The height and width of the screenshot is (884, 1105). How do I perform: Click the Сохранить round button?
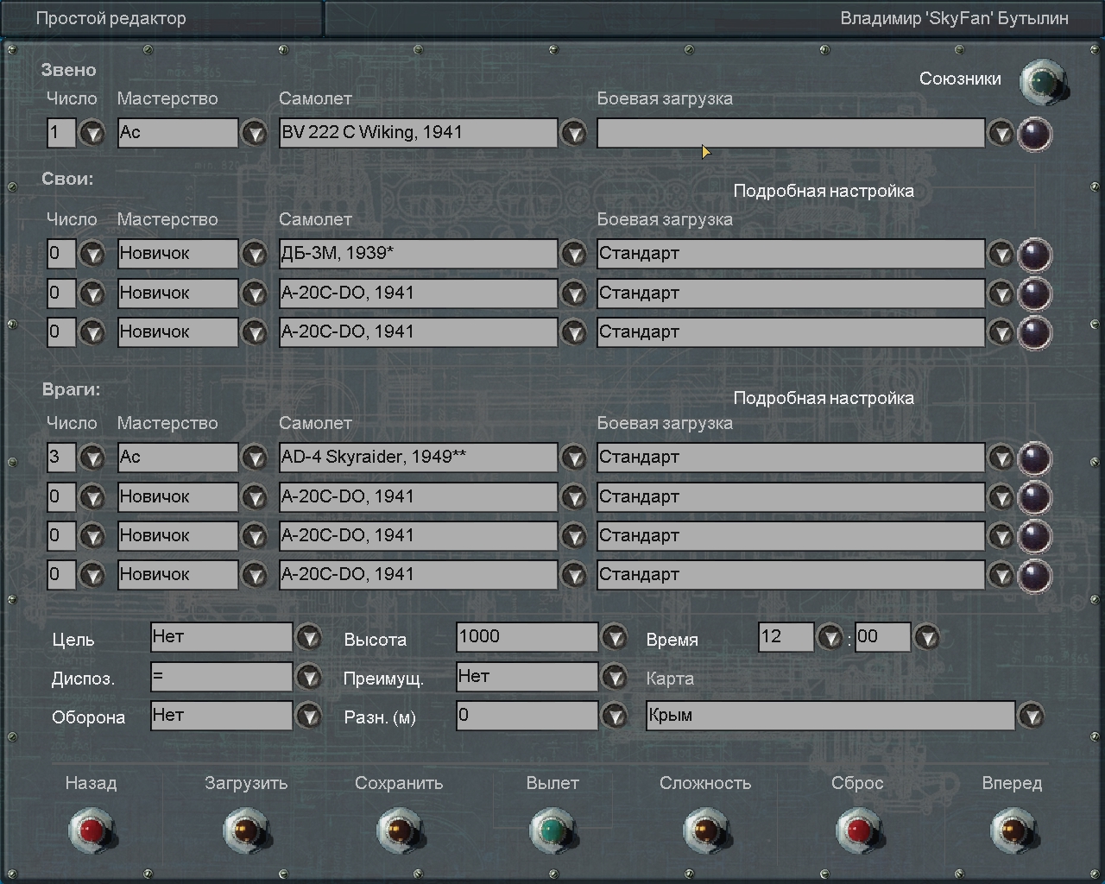click(x=400, y=830)
